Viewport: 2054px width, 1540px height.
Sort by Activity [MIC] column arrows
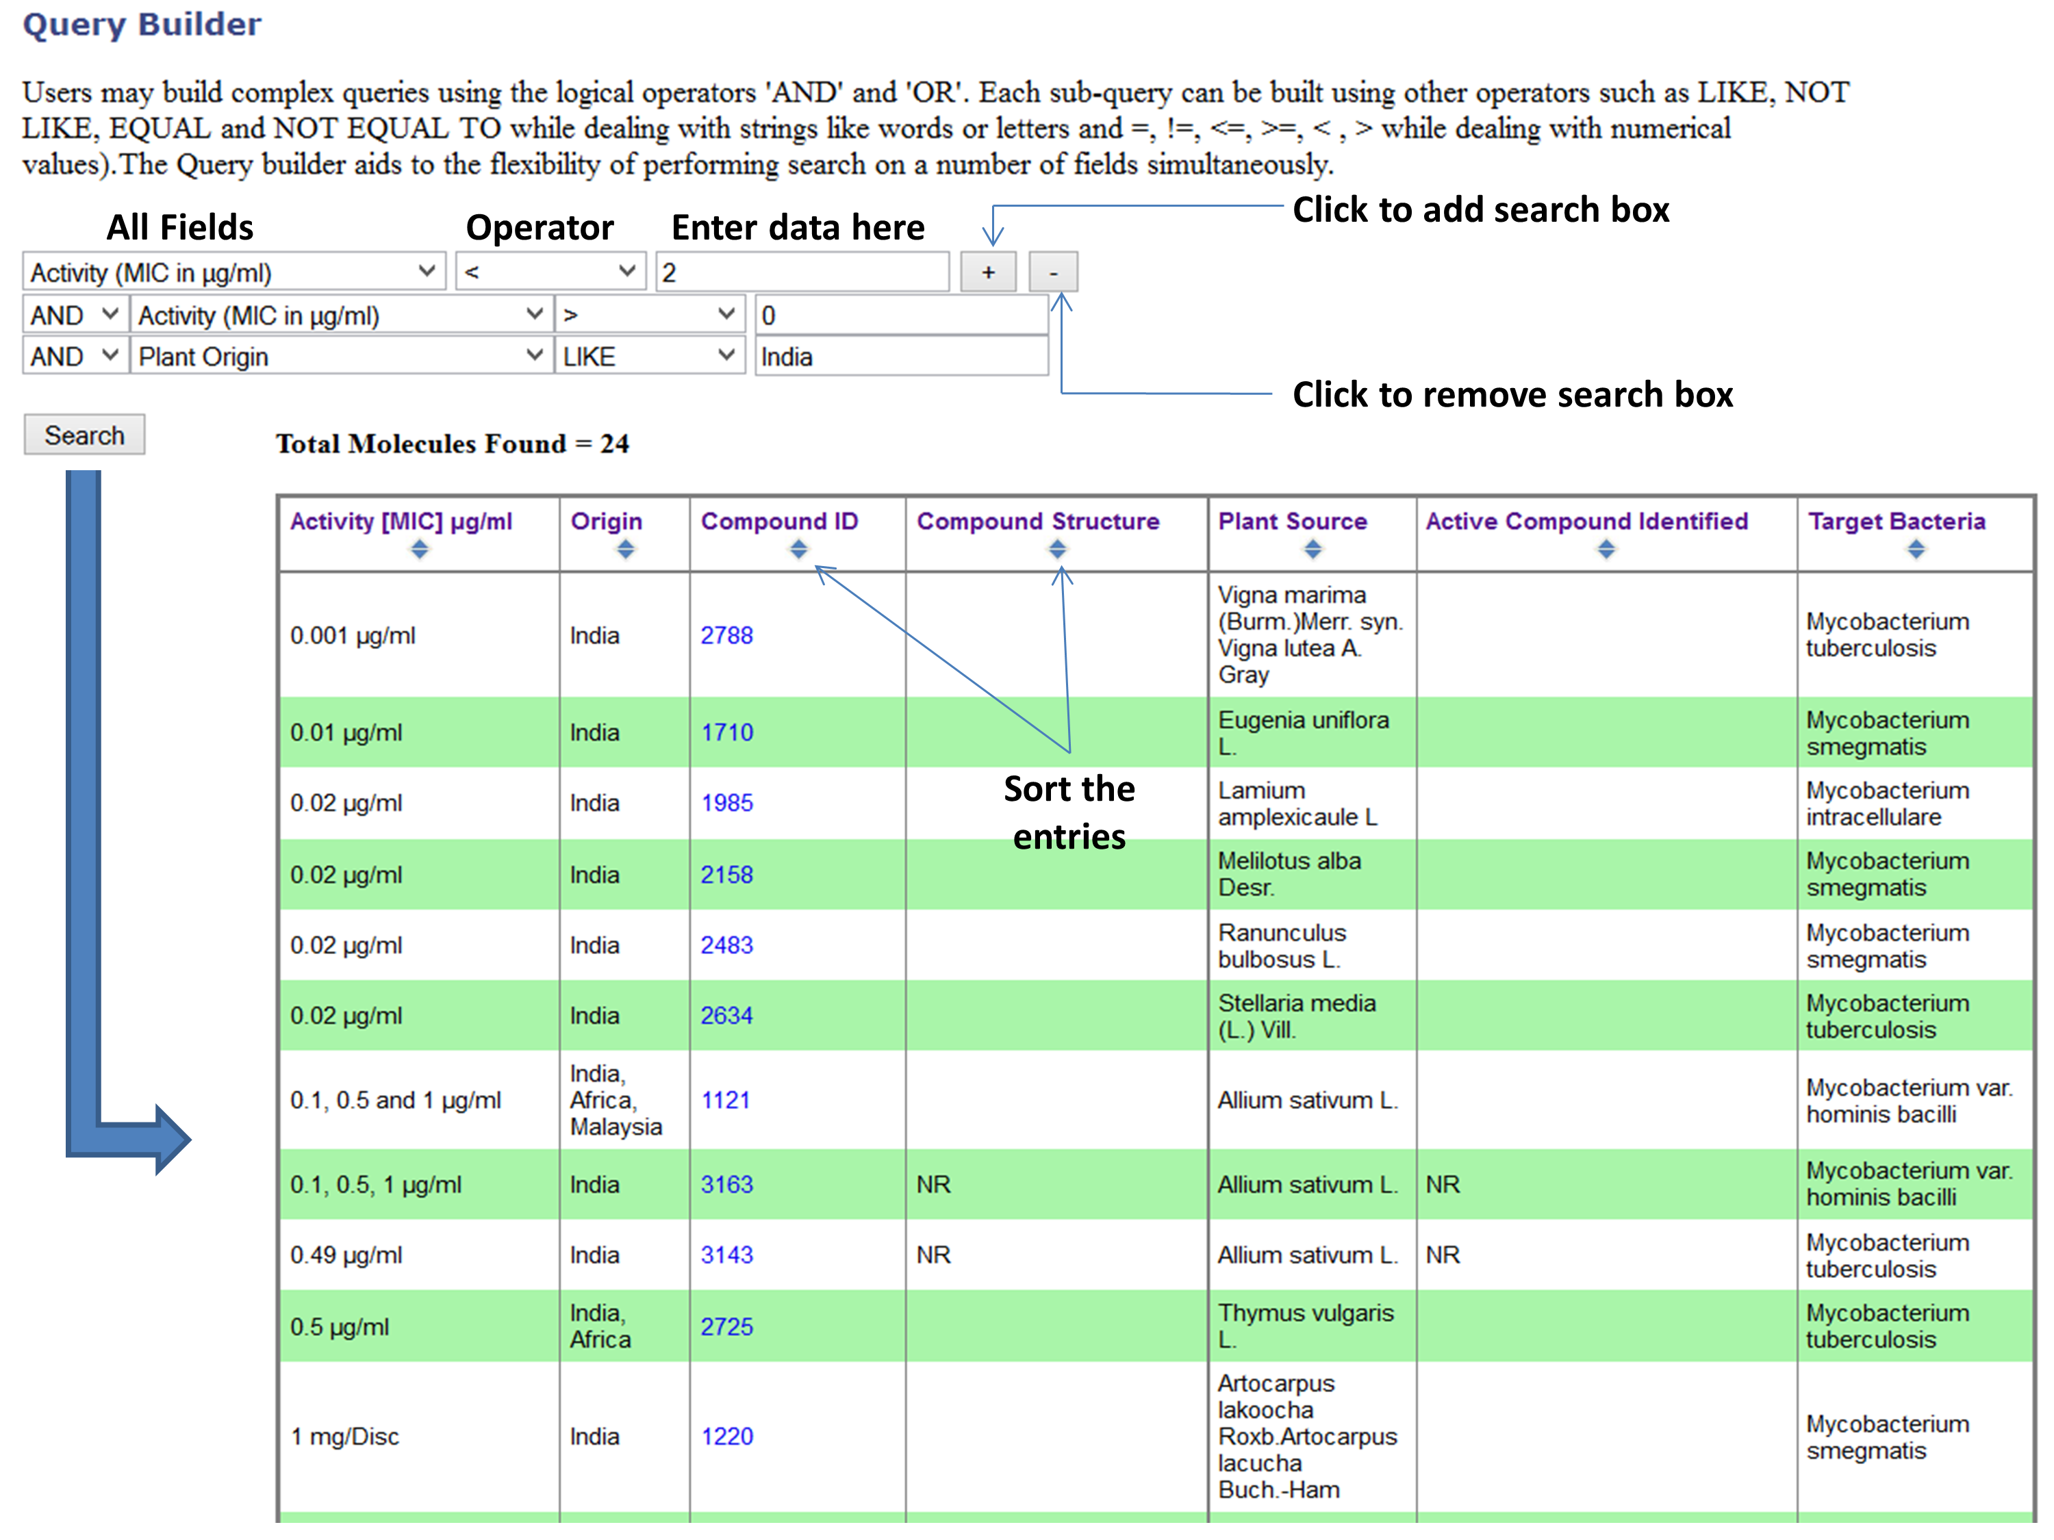click(420, 550)
